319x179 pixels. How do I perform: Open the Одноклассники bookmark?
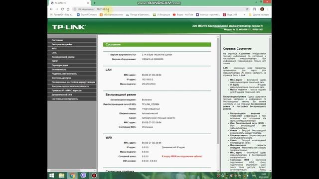(112, 14)
